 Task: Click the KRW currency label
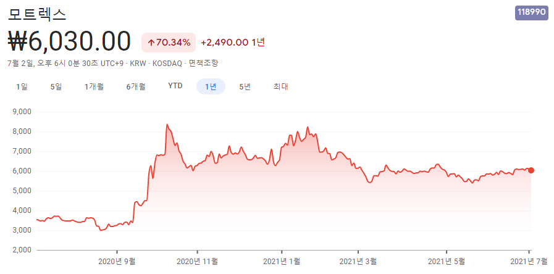tap(137, 64)
